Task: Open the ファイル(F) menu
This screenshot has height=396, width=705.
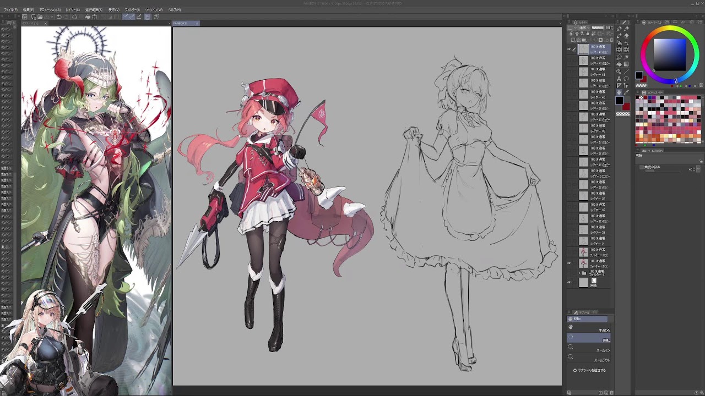Action: pyautogui.click(x=10, y=10)
